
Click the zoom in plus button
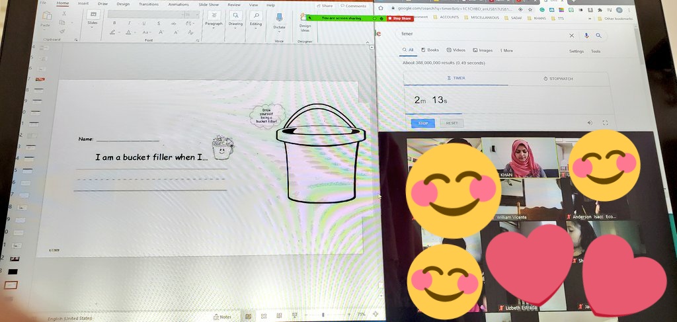point(348,315)
